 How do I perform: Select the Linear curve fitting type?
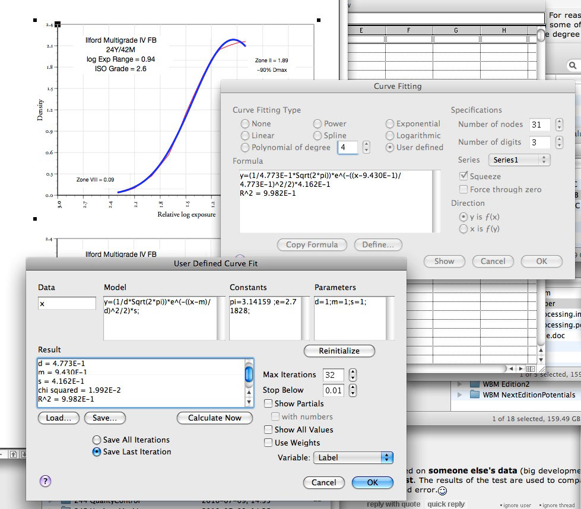click(245, 135)
